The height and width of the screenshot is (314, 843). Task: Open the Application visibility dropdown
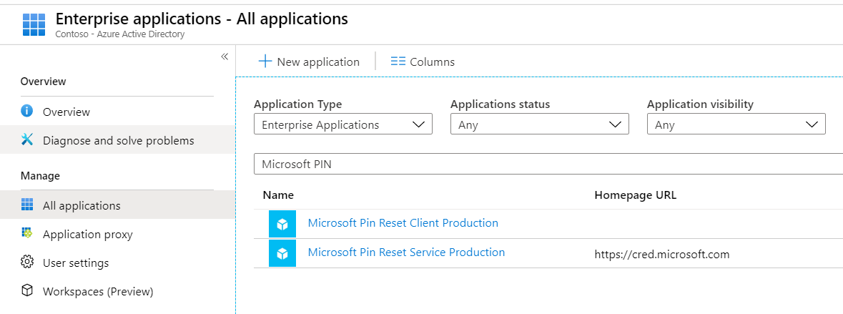736,124
